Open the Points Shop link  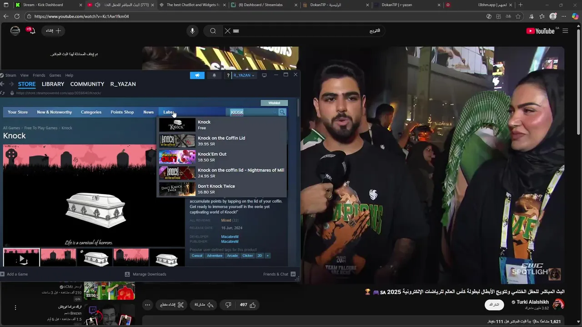122,112
